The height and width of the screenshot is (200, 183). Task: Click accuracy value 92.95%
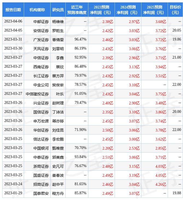80,58
